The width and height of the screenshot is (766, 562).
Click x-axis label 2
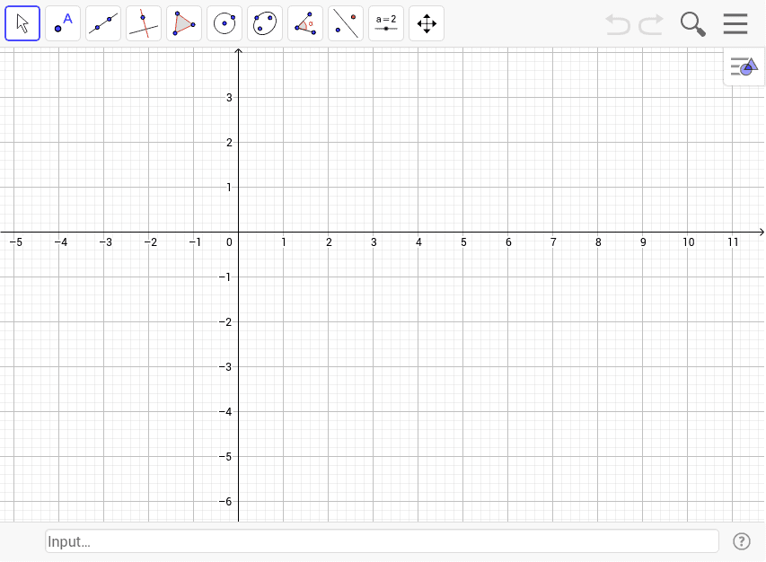(x=329, y=242)
